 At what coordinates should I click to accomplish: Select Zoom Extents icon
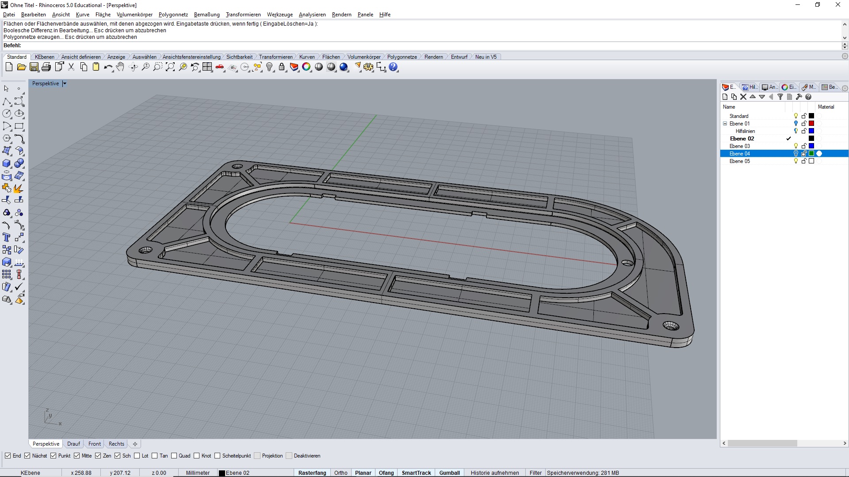[170, 67]
